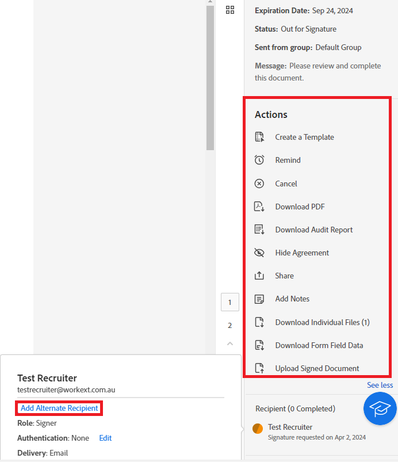Screen dimensions: 398x462
Task: Click the Remind alarm clock icon
Action: click(259, 160)
